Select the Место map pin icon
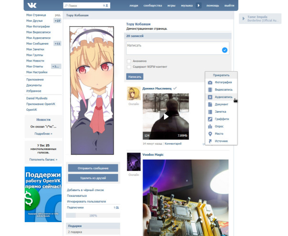The height and width of the screenshot is (236, 288). 210,134
